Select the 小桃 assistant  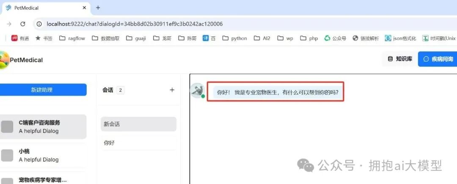click(x=42, y=156)
